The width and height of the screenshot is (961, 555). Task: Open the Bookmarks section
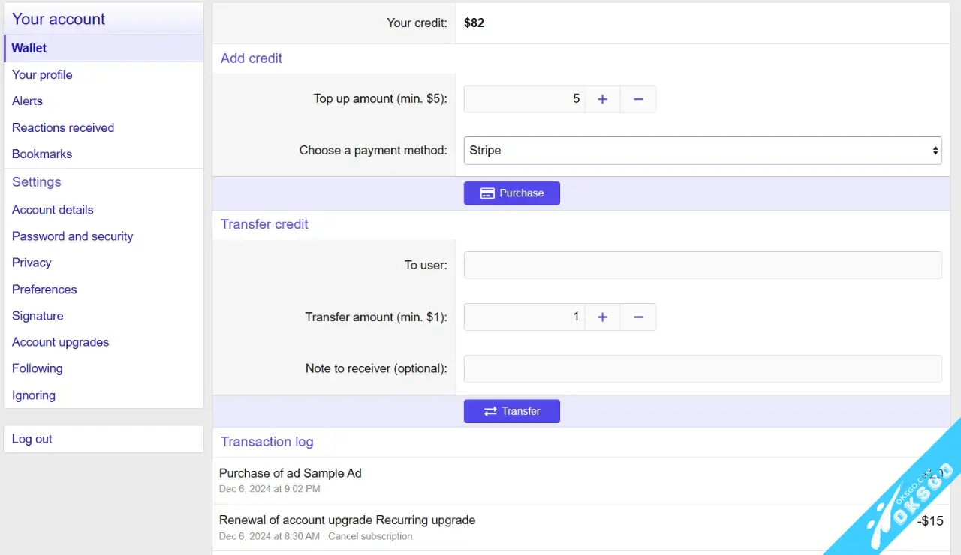pyautogui.click(x=42, y=154)
